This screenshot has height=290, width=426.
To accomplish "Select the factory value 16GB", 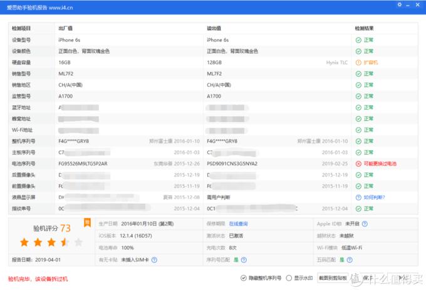I will 65,63.
